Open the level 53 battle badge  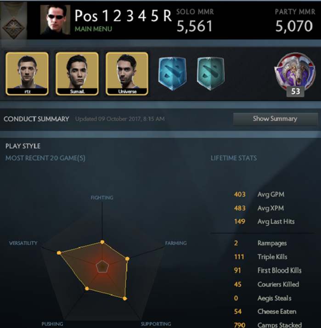tap(295, 74)
